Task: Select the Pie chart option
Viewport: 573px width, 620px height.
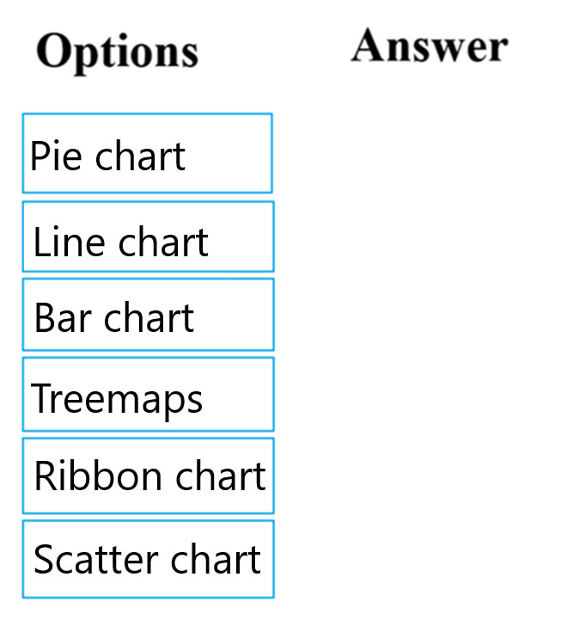Action: [147, 153]
